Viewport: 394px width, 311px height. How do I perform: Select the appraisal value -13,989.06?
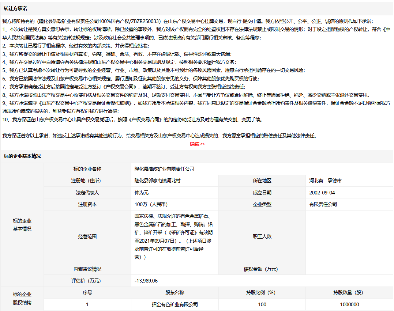click(146, 281)
